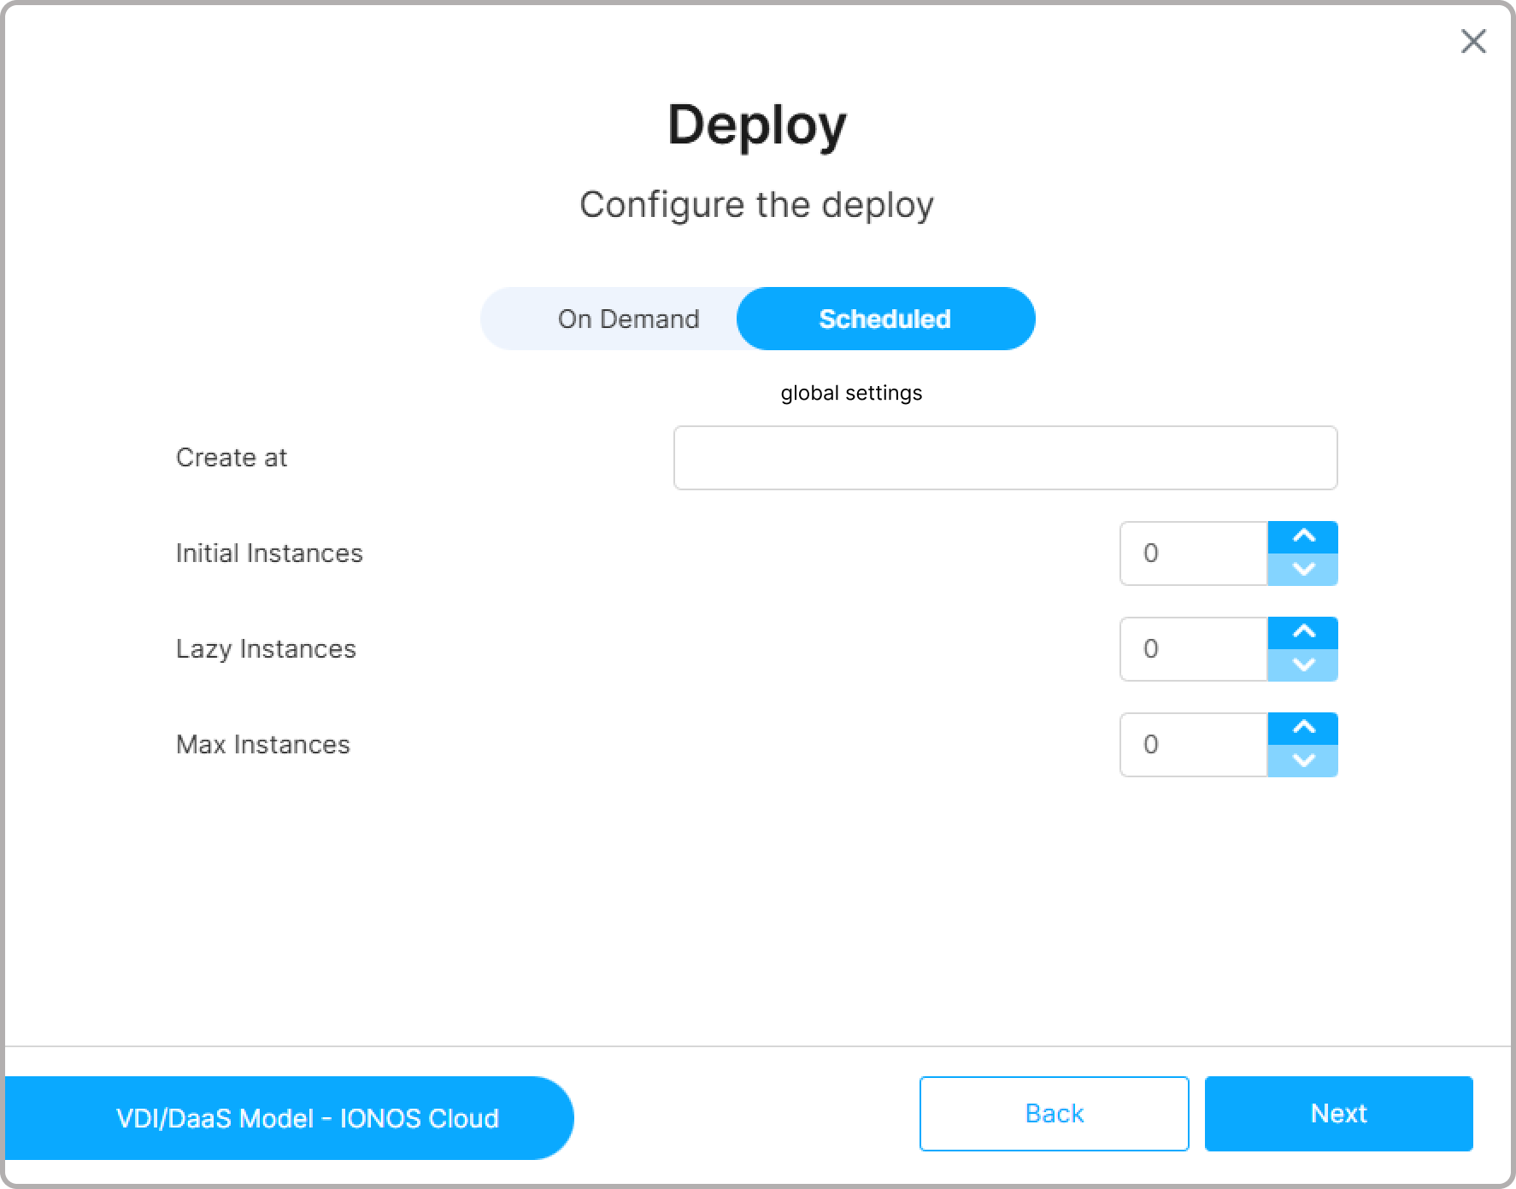
Task: Lower Max Instances with the down chevron
Action: pos(1302,761)
